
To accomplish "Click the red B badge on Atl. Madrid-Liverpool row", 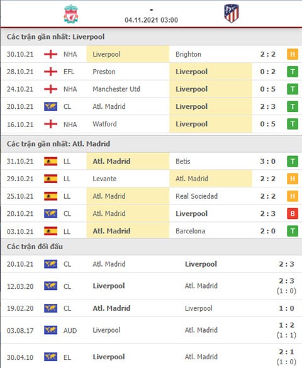I will (x=293, y=214).
